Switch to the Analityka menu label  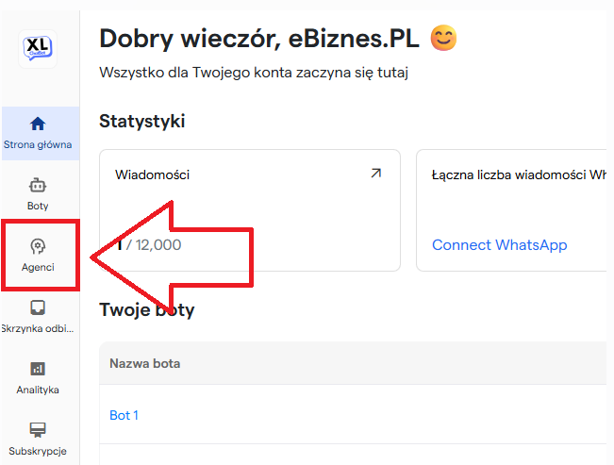38,390
